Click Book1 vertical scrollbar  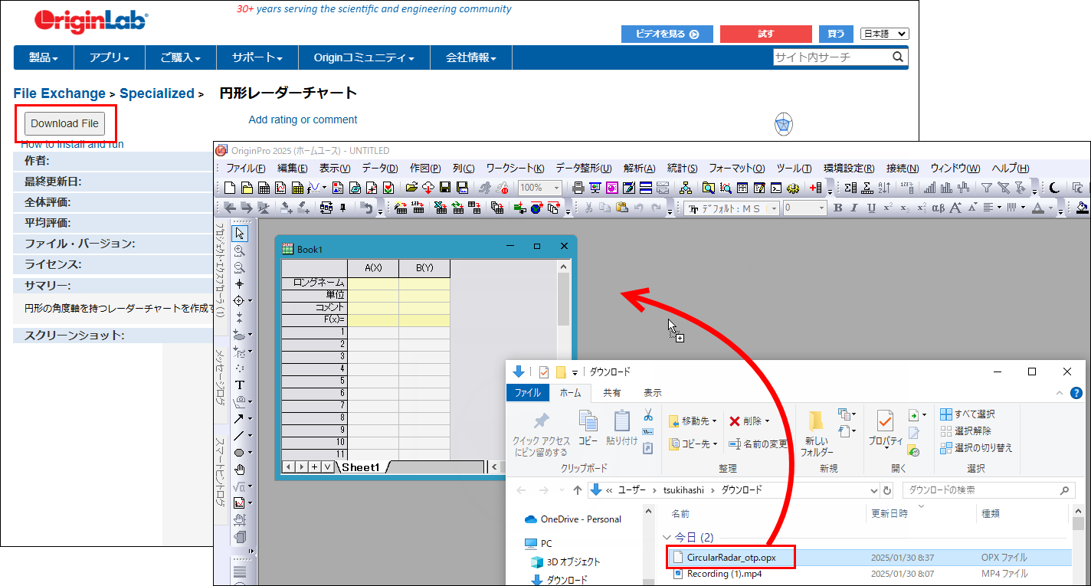(564, 360)
